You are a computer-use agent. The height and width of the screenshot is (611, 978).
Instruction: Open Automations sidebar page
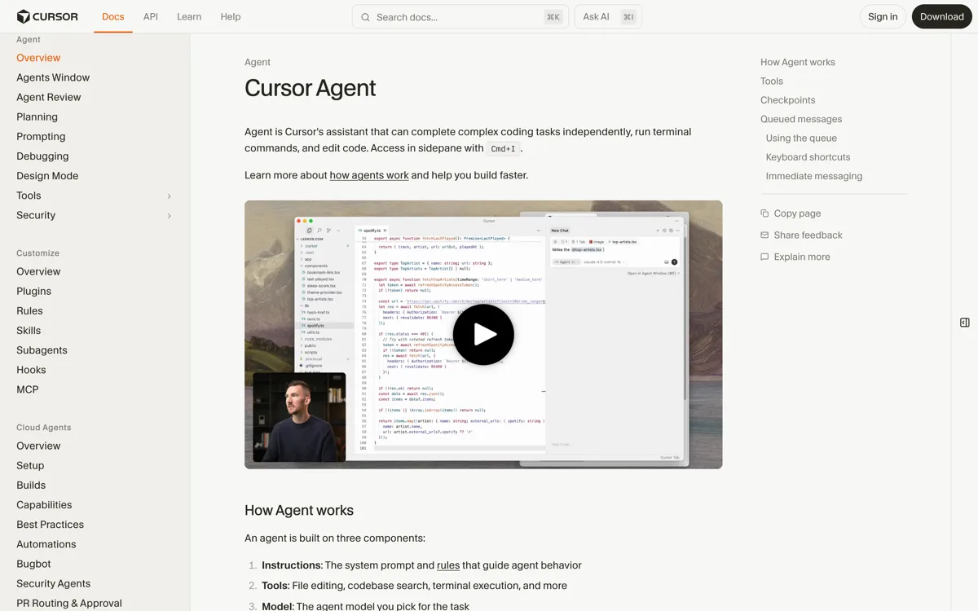coord(46,544)
